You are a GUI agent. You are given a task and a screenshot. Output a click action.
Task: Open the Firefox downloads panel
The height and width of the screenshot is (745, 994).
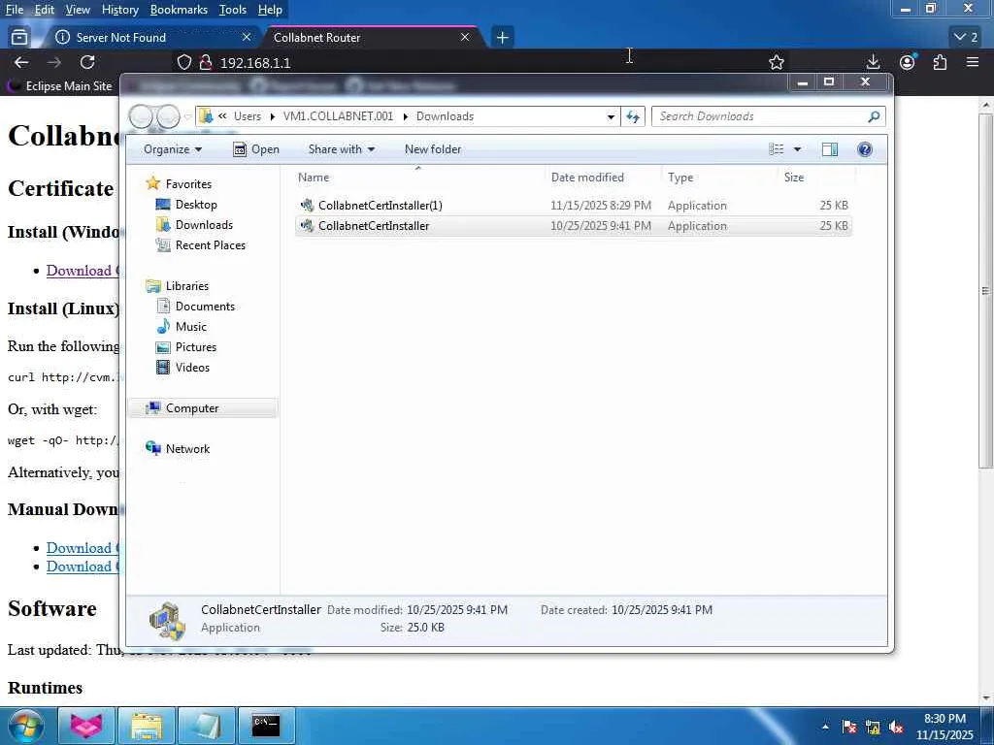tap(873, 62)
